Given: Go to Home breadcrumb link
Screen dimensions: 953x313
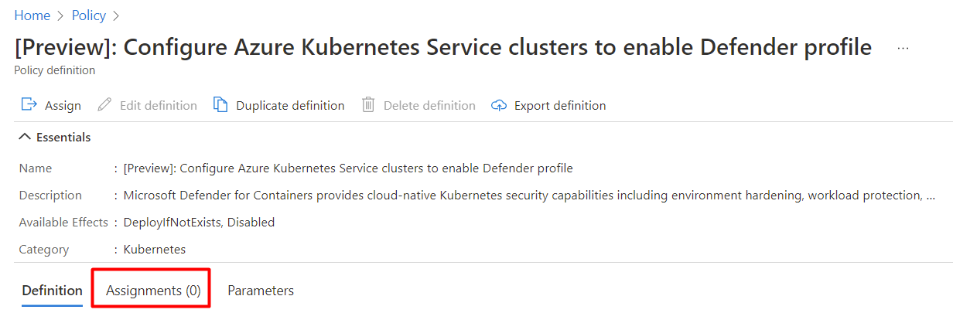Looking at the screenshot, I should click(x=32, y=15).
